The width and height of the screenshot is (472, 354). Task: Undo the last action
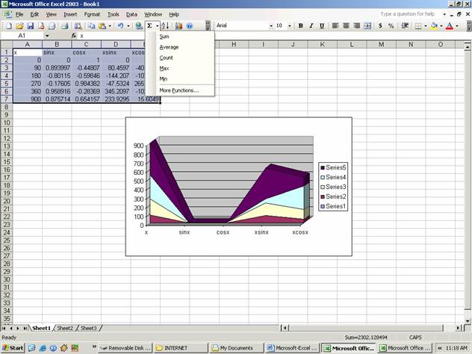(120, 26)
